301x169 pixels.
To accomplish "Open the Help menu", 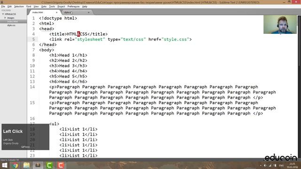I will pyautogui.click(x=85, y=7).
